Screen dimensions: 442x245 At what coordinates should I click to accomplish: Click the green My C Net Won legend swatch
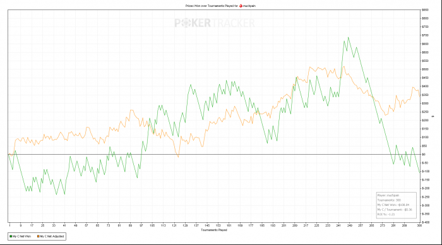point(11,236)
